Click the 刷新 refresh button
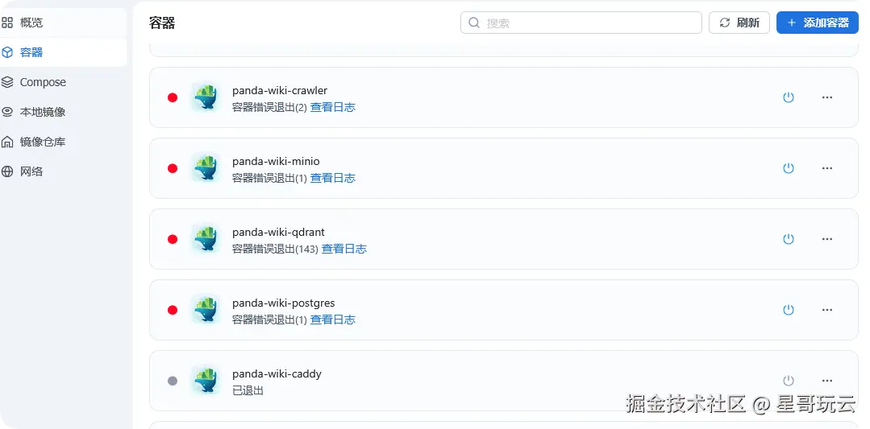Screen dimensions: 870x429 point(739,23)
